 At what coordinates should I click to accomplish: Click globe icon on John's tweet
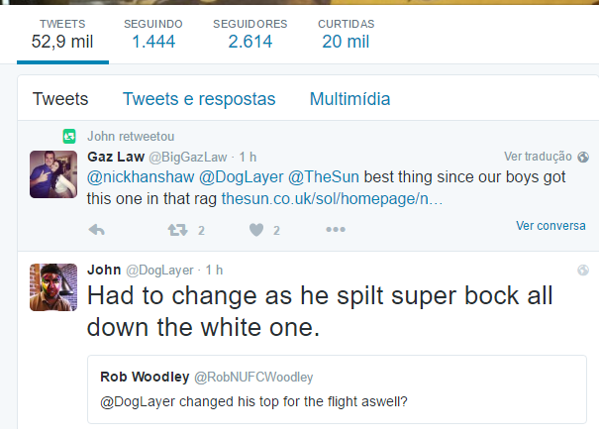583,270
